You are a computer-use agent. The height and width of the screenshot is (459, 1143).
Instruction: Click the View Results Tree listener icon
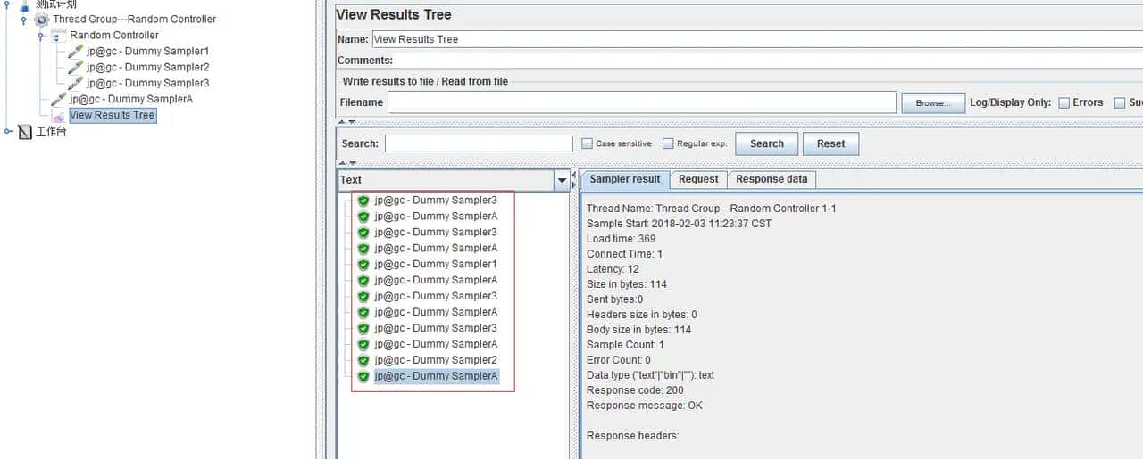(58, 116)
